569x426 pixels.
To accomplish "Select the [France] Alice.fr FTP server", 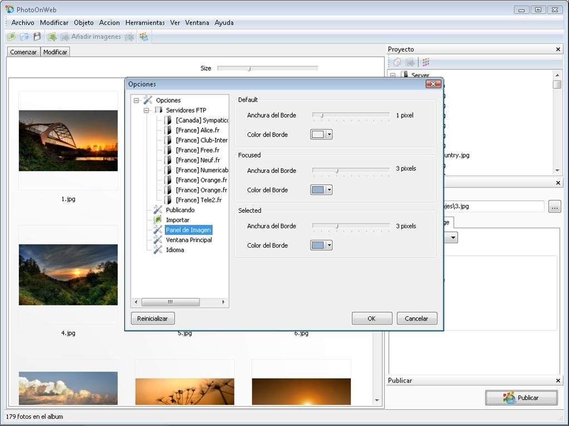I will point(197,130).
